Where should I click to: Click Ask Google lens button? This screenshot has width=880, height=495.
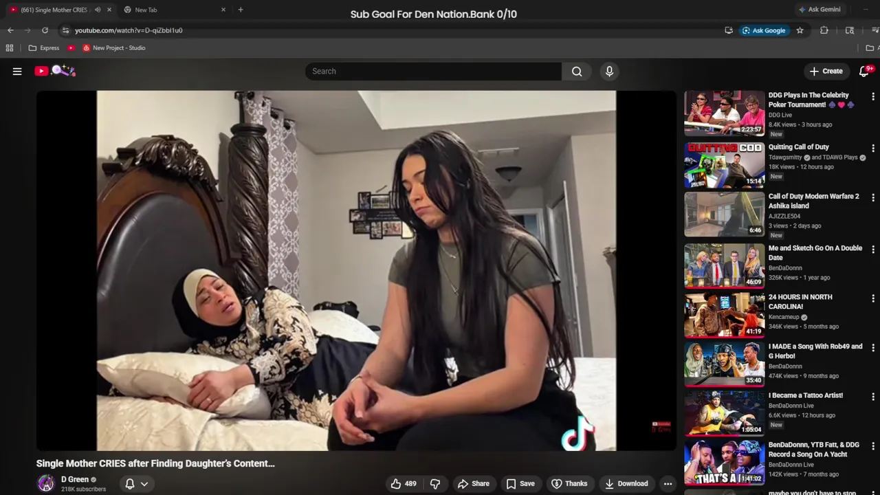pyautogui.click(x=764, y=30)
